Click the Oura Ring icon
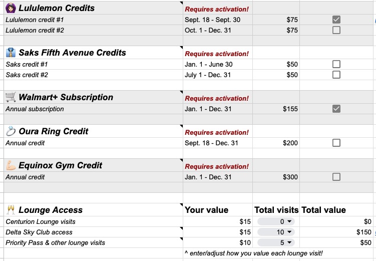Viewport: 376px width, 261px height. point(11,131)
